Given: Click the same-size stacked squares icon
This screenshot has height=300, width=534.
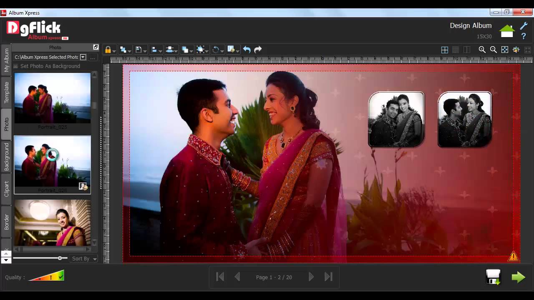Looking at the screenshot, I should click(x=185, y=50).
